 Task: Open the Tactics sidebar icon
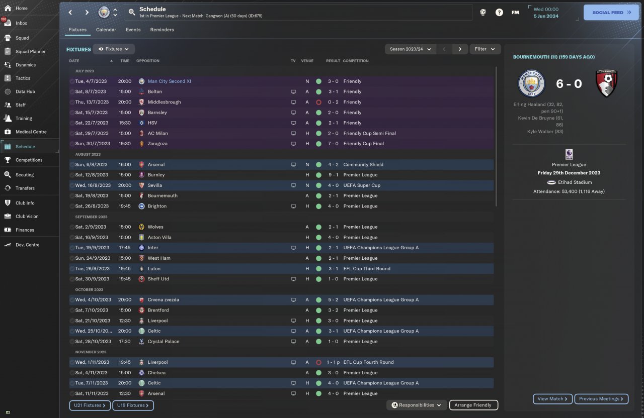click(8, 78)
